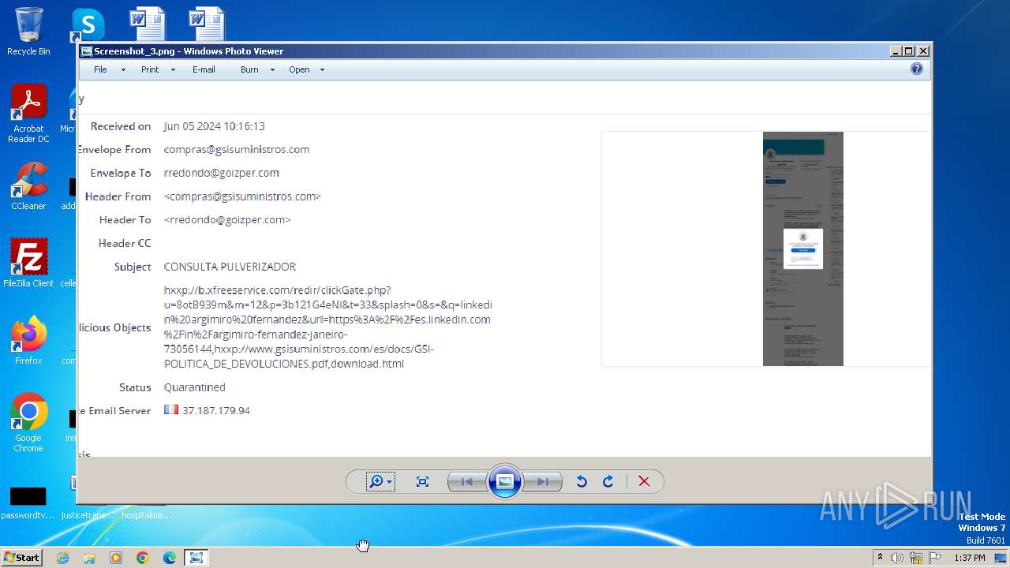The image size is (1010, 568).
Task: Rotate the picture counterclockwise
Action: coord(582,481)
